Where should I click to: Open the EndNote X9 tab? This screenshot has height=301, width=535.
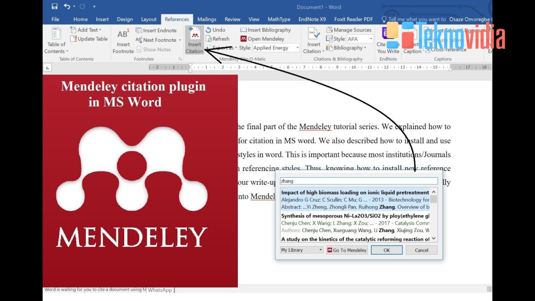[x=312, y=19]
